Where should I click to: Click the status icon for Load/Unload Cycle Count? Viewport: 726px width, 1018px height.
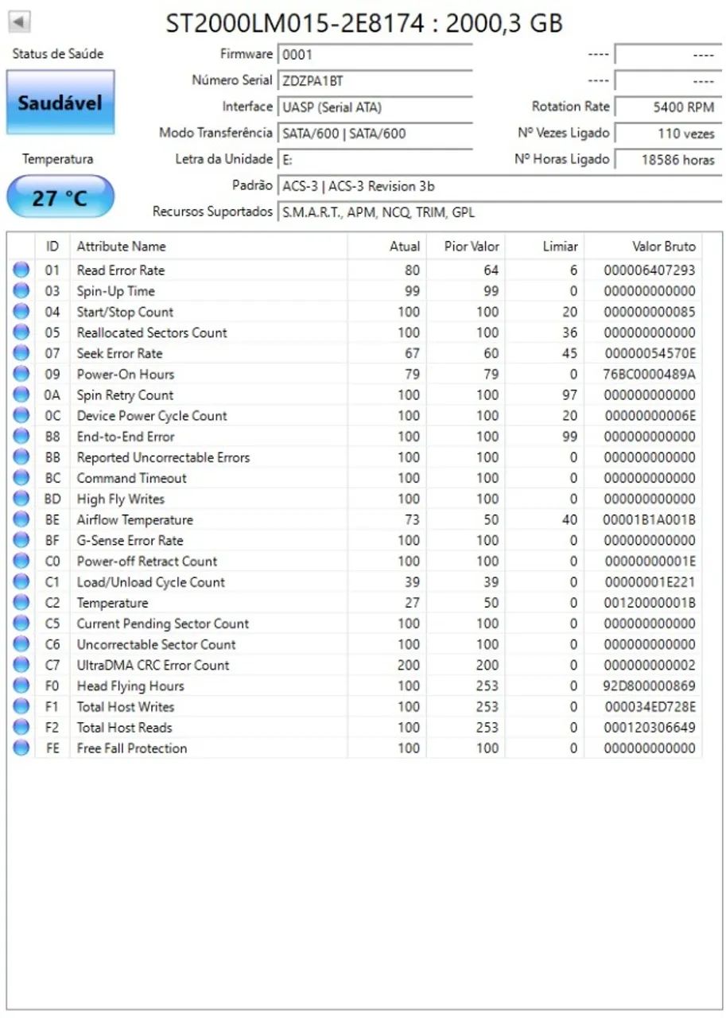[x=21, y=582]
